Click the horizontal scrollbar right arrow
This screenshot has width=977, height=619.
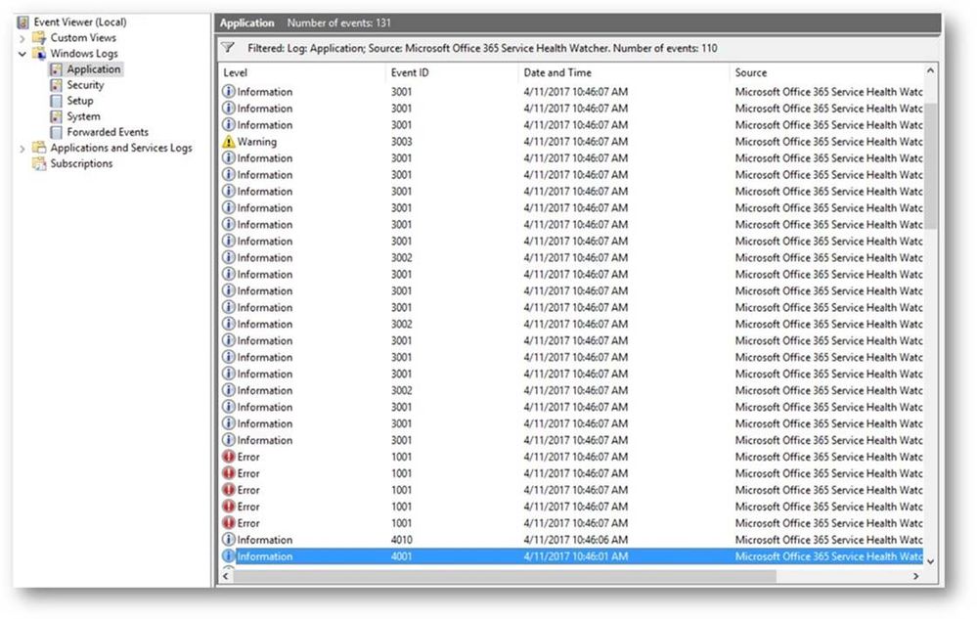(x=916, y=576)
